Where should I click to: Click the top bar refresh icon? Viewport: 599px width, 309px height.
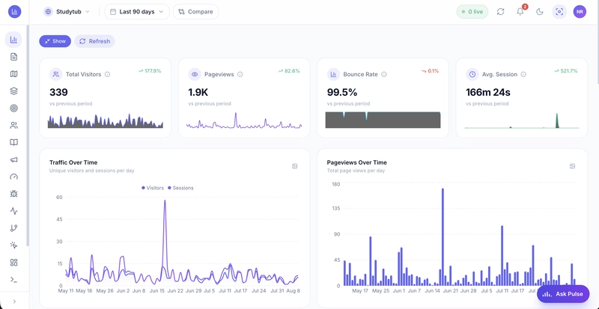pos(500,12)
